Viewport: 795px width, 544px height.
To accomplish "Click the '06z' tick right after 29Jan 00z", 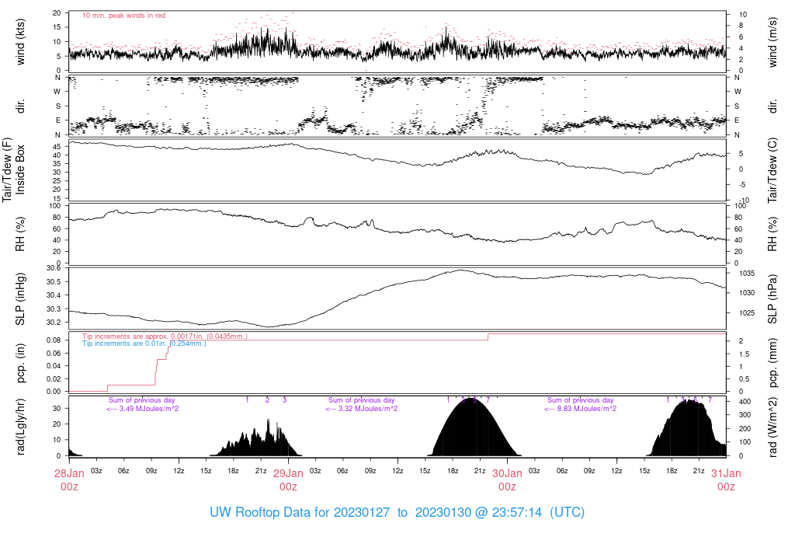I will coord(342,471).
